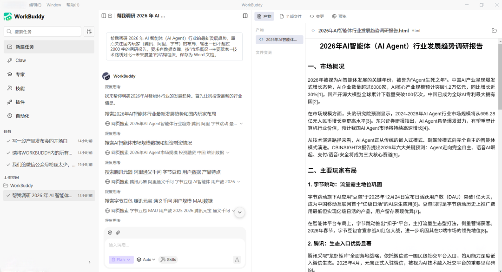Select workspace task 帮我调研 2026 年 AI 智能体
This screenshot has width=502, height=272.
[49, 195]
